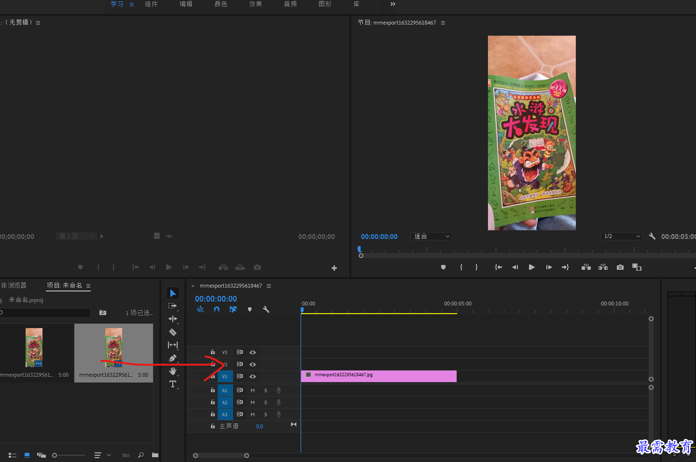
Task: Switch project panel to icon view
Action: (27, 455)
